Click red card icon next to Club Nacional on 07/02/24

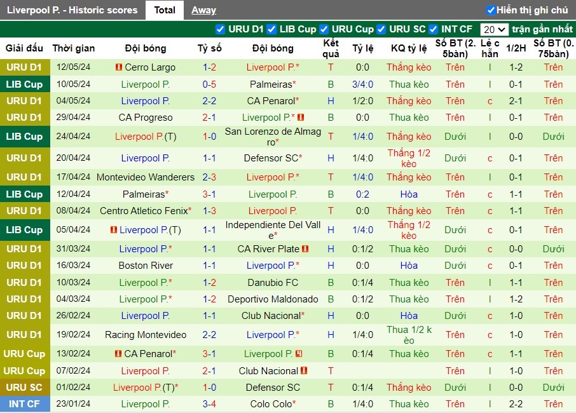304,371
